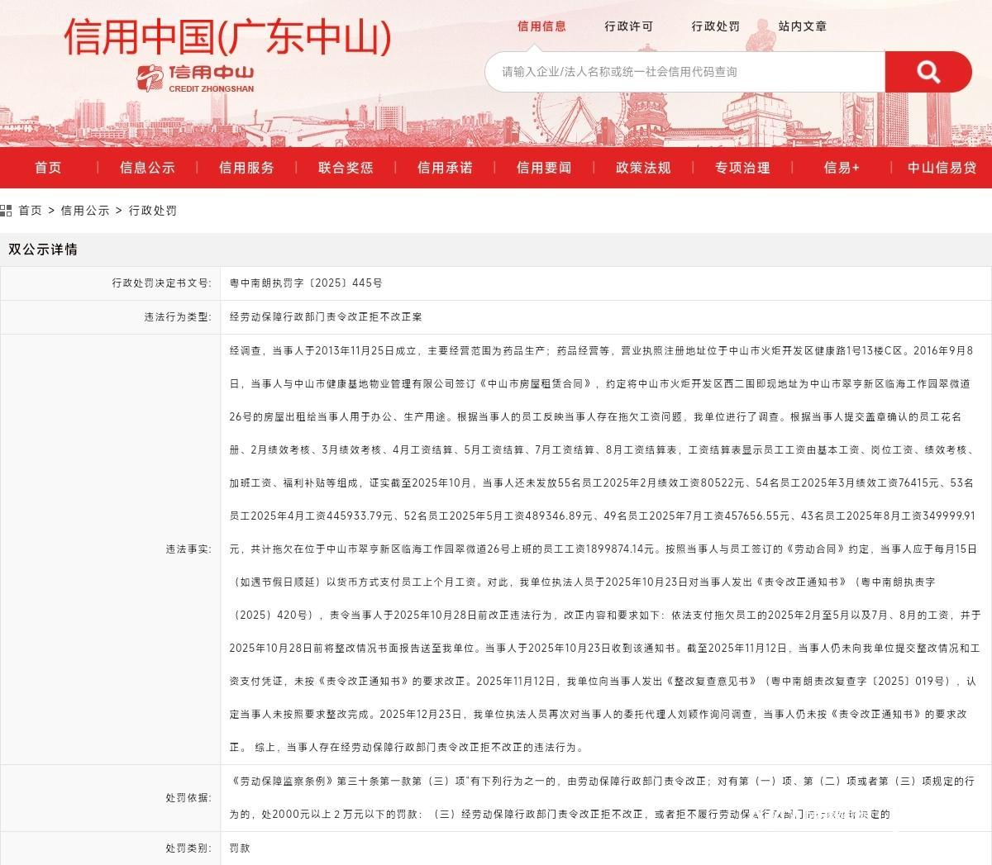Go to 信用公示 breadcrumb link

click(x=85, y=211)
